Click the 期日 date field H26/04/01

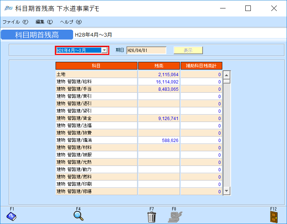click(x=146, y=50)
